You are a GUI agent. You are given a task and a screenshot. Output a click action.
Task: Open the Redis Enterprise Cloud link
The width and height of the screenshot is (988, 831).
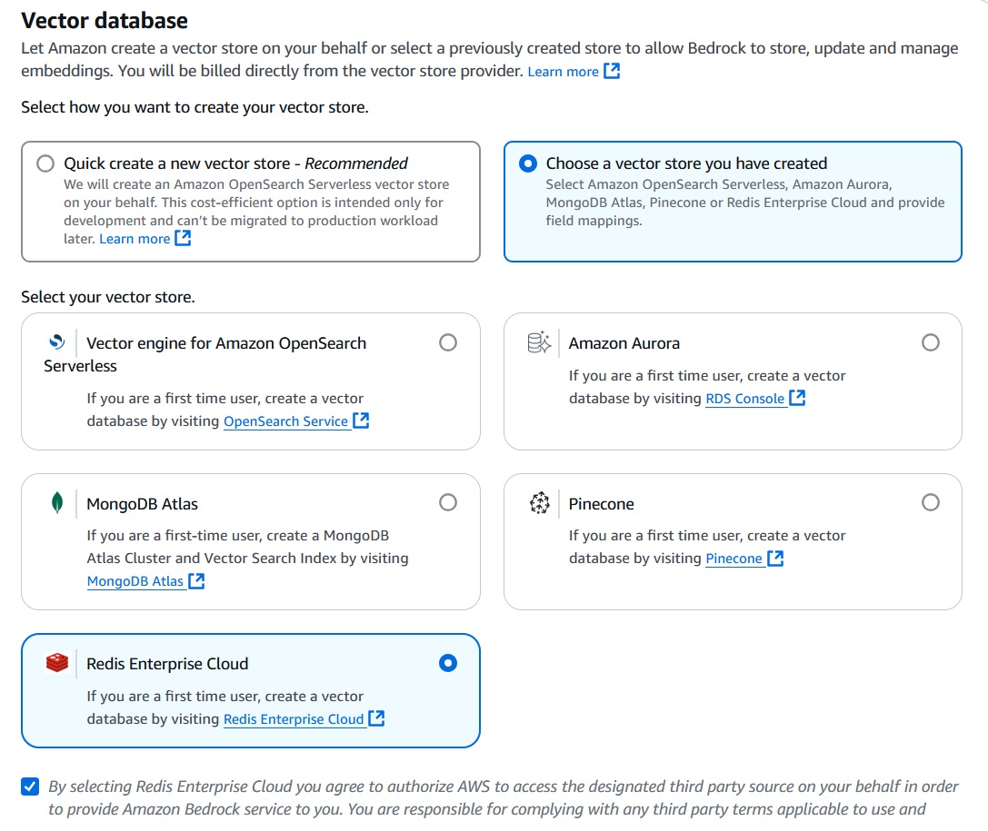[x=294, y=718]
